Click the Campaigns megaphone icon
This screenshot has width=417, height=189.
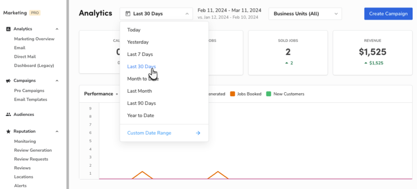point(8,81)
